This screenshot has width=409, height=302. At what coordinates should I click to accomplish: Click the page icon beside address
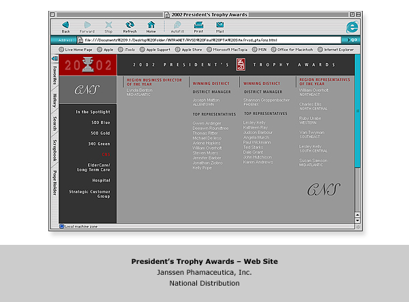(x=80, y=40)
